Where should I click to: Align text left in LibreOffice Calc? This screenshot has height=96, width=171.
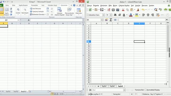143,15
